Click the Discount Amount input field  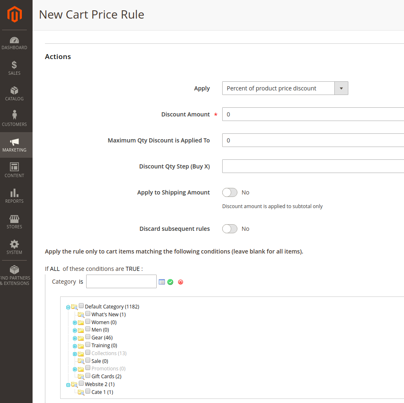(x=289, y=114)
